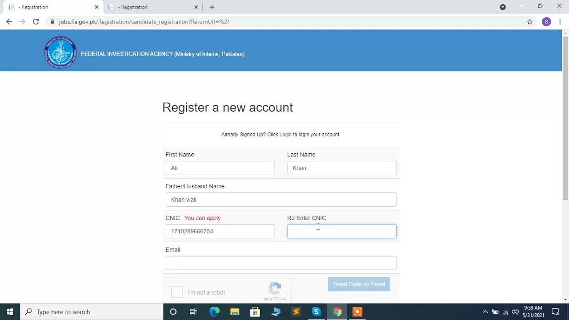
Task: Click the Login link
Action: pos(285,135)
